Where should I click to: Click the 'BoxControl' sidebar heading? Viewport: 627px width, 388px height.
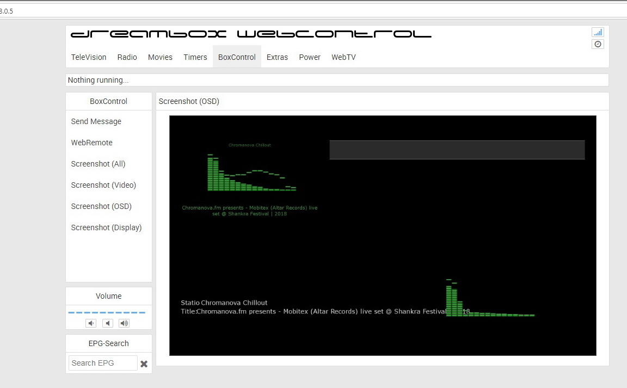(x=108, y=101)
